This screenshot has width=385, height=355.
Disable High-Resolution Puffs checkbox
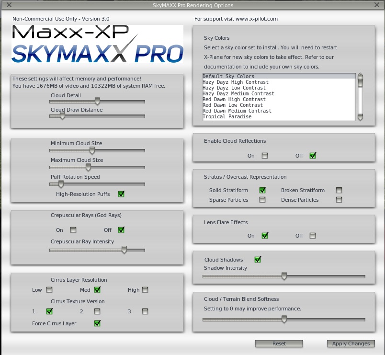121,194
